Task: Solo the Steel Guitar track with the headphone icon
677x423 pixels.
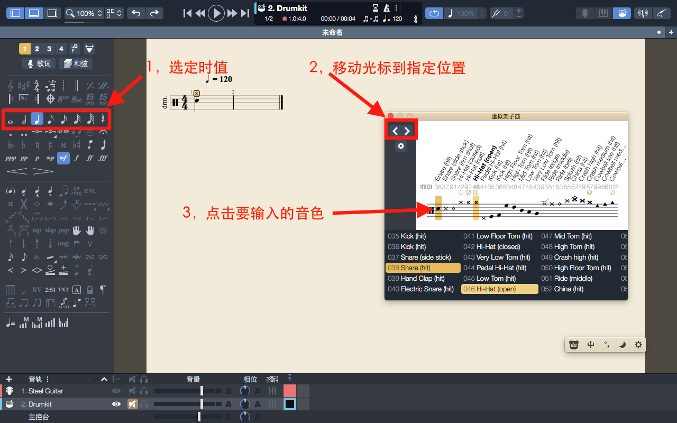Action: pyautogui.click(x=143, y=391)
